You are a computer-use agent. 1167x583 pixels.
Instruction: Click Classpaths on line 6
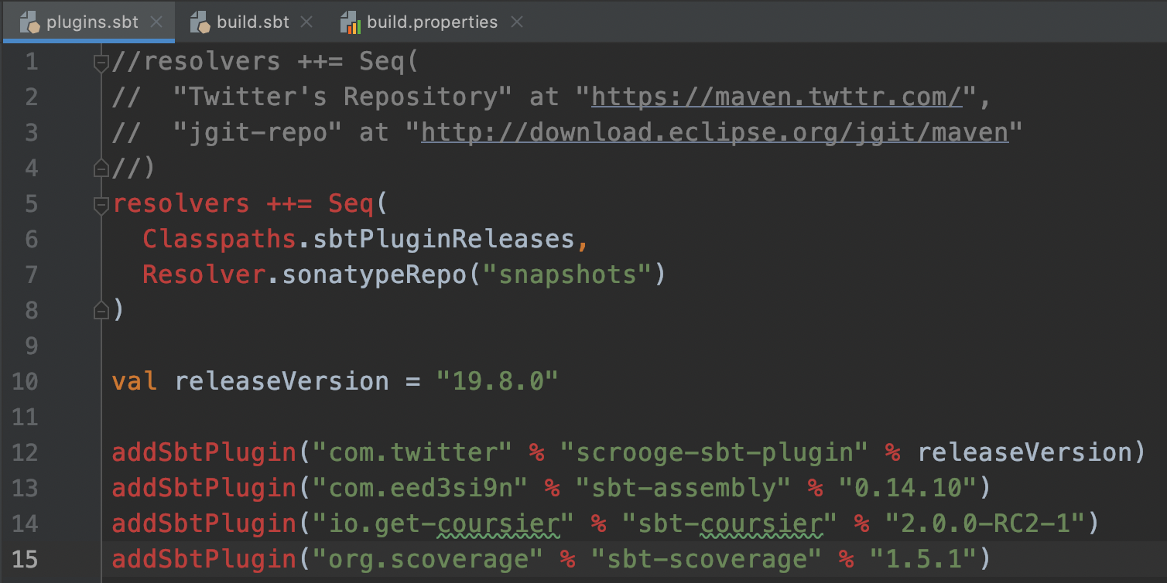pyautogui.click(x=220, y=239)
